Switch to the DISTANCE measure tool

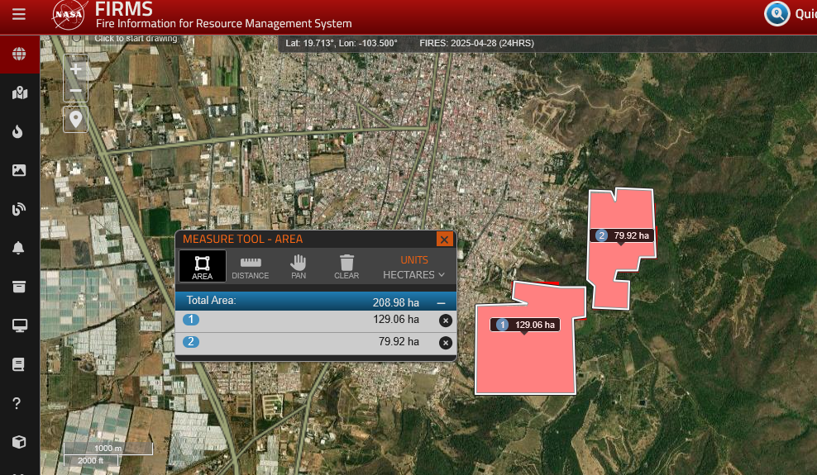click(251, 267)
